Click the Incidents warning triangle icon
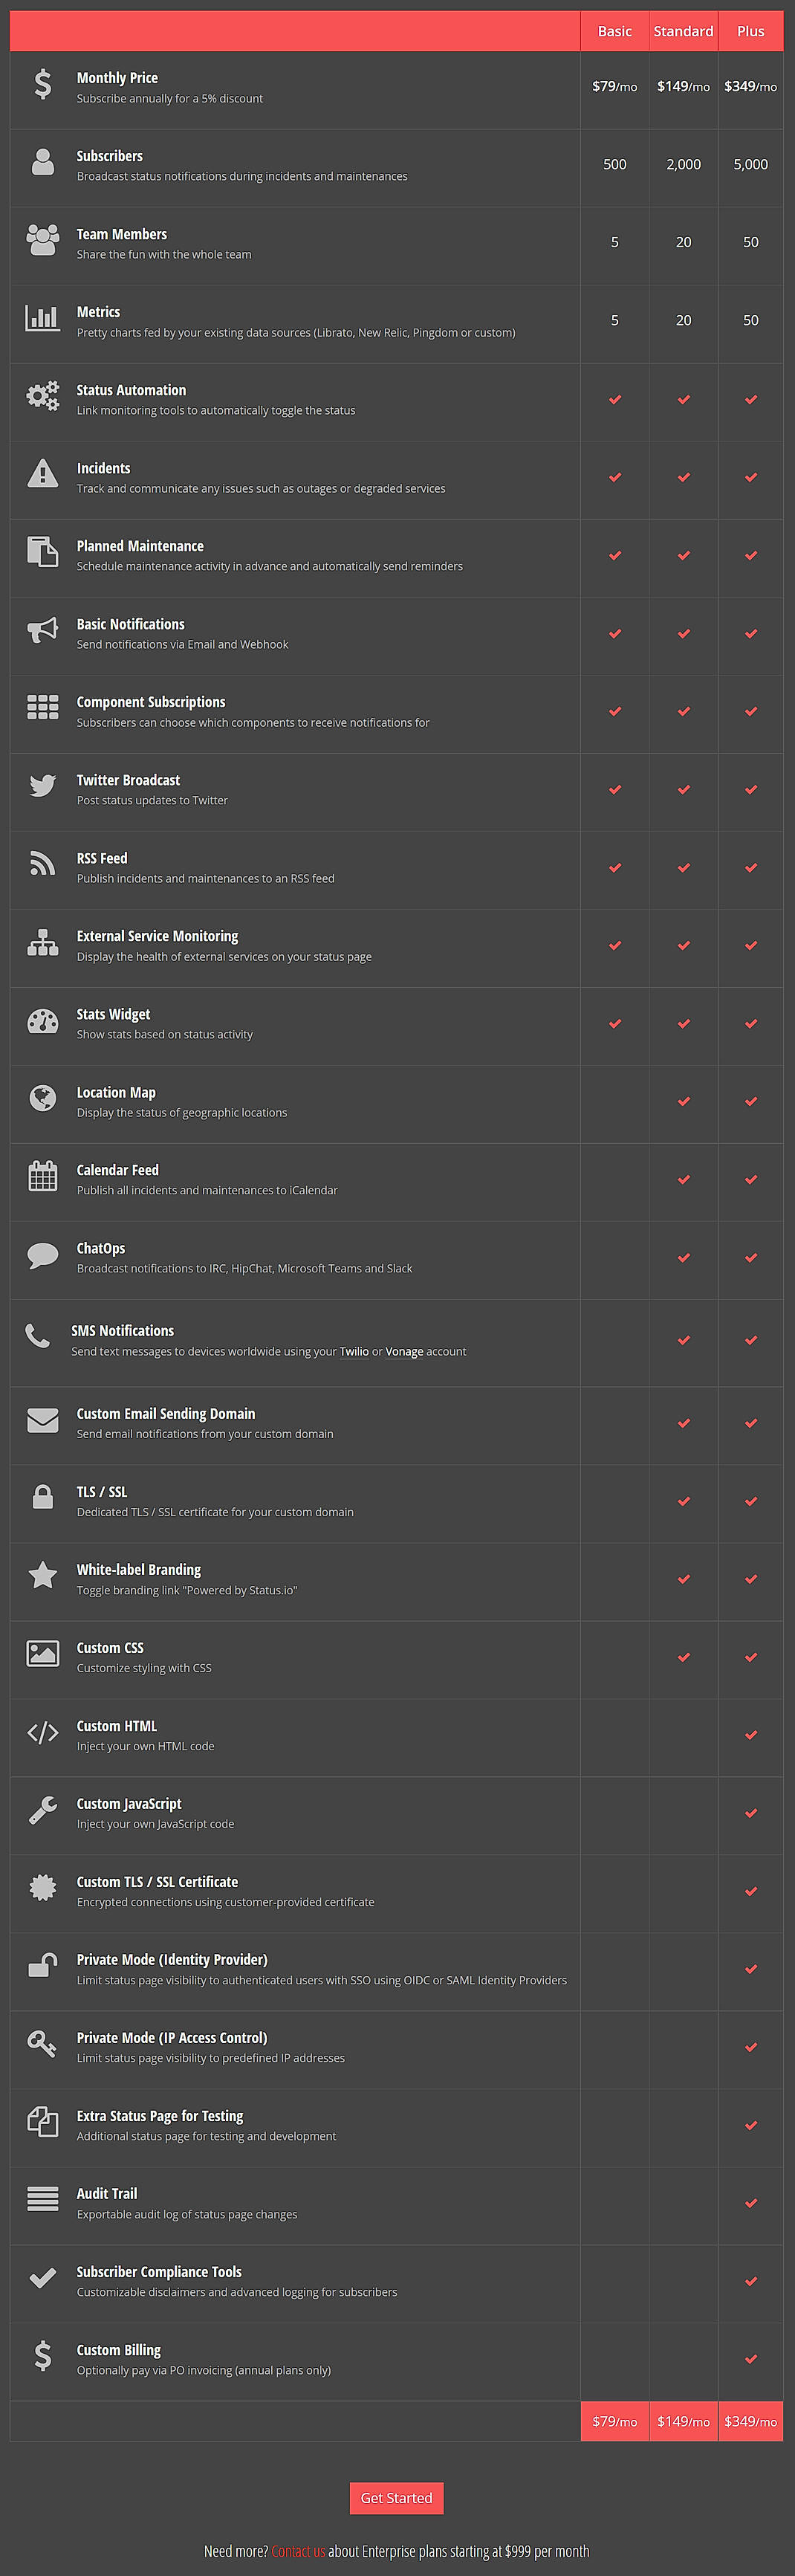Screen dimensions: 795x2576 click(x=42, y=475)
